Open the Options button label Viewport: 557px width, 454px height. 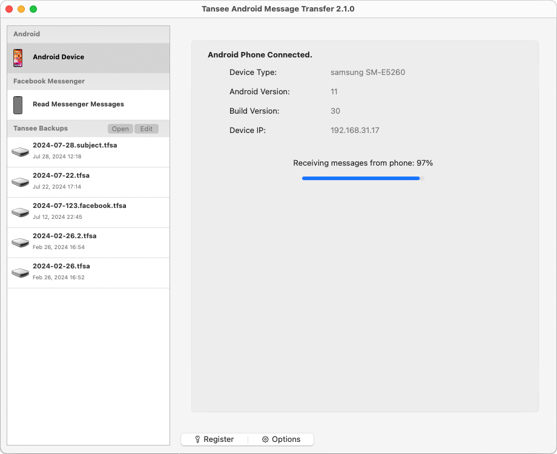286,439
